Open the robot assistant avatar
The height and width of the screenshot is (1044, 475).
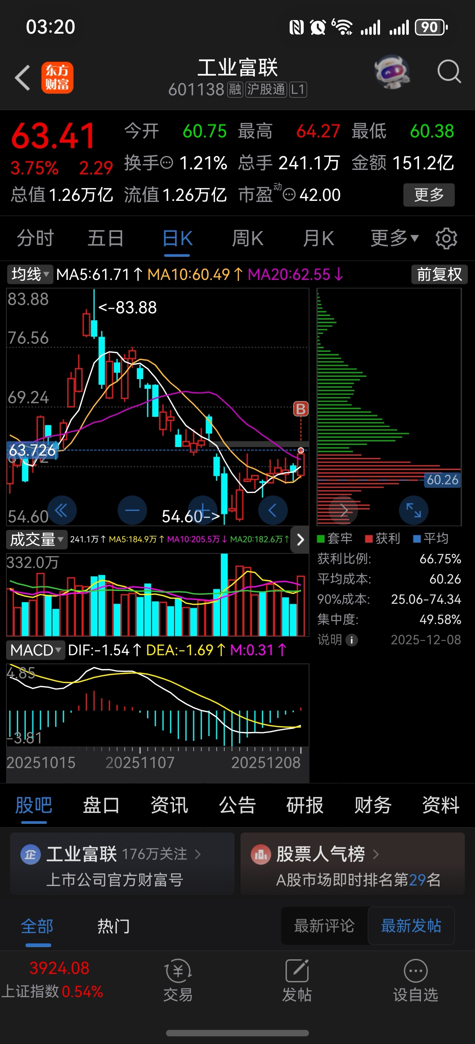(x=392, y=72)
